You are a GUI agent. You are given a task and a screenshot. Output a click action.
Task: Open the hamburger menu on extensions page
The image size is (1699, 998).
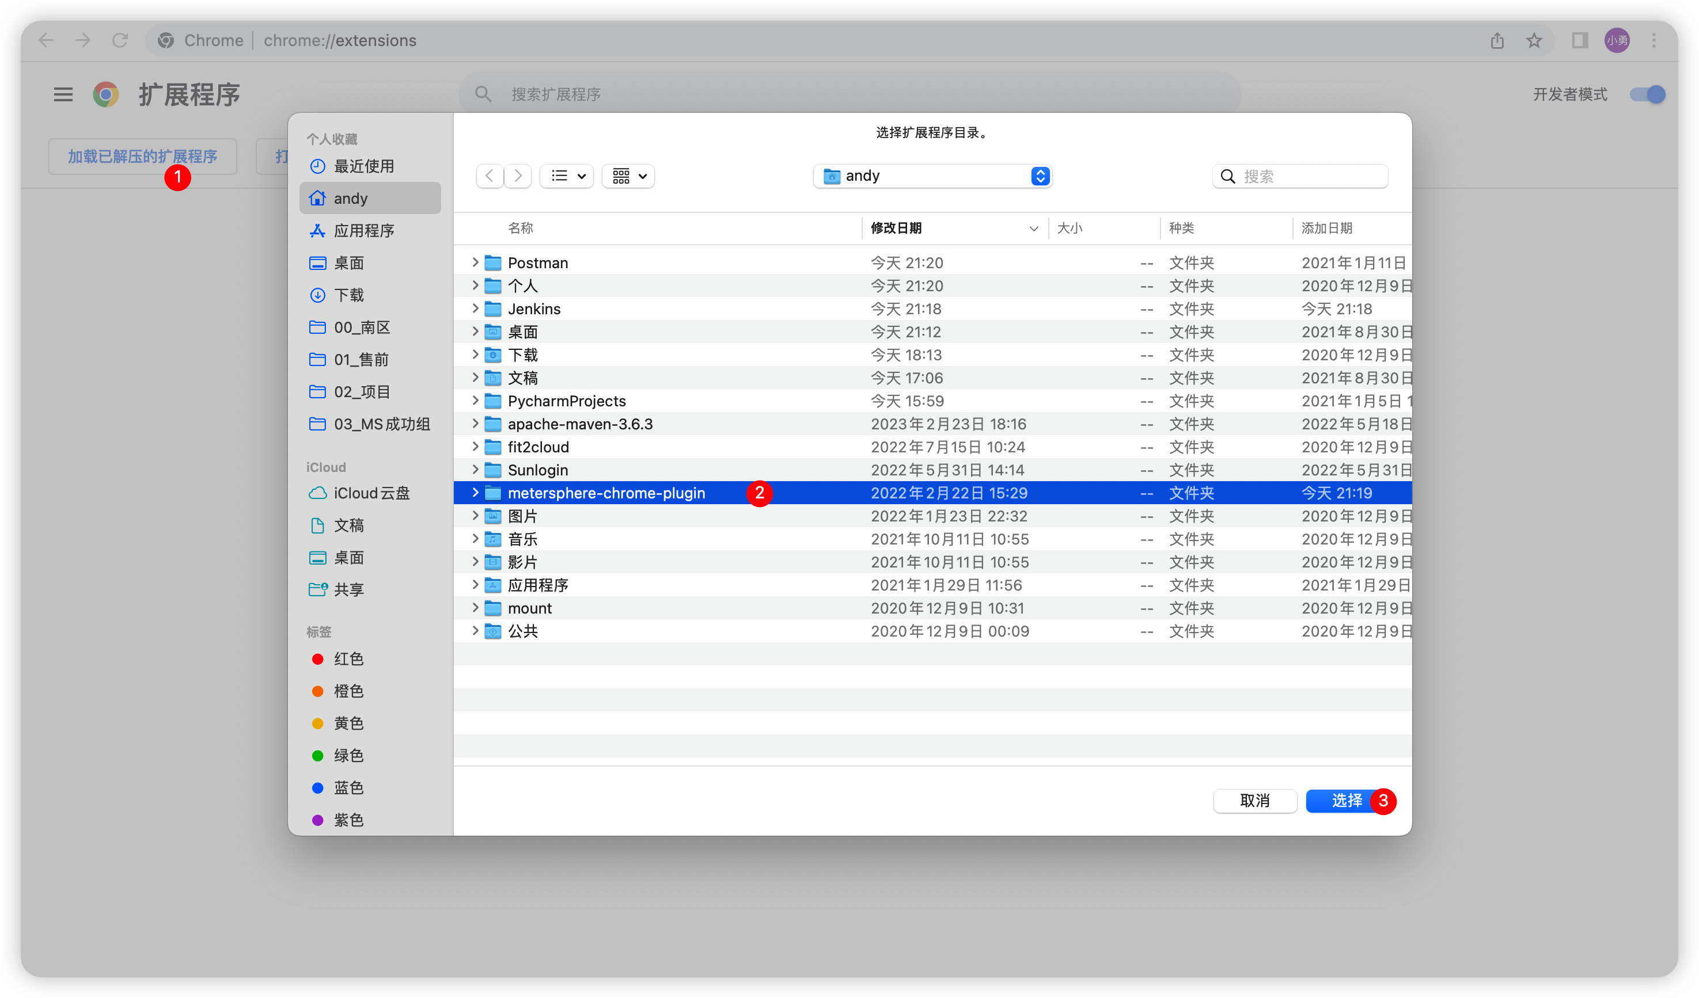63,94
